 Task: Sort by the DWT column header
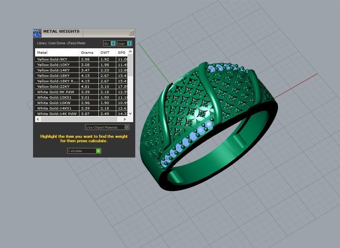[107, 52]
